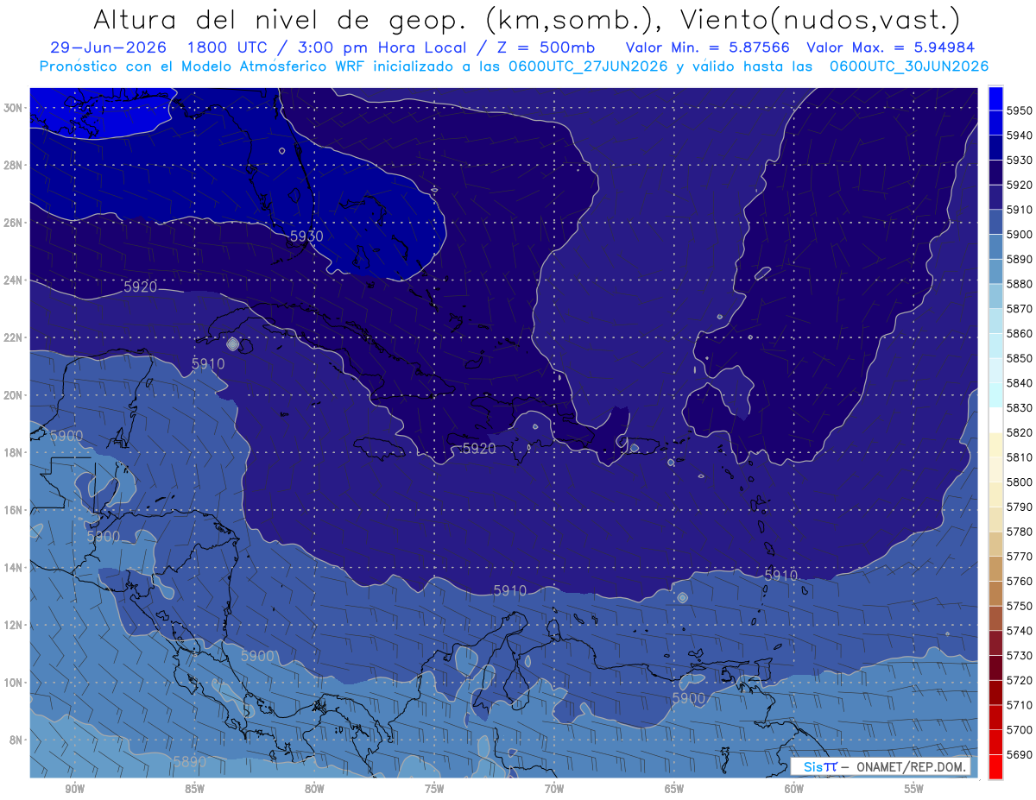Click the bright blue swatch above legend value 5950
1036x800 pixels.
point(995,98)
